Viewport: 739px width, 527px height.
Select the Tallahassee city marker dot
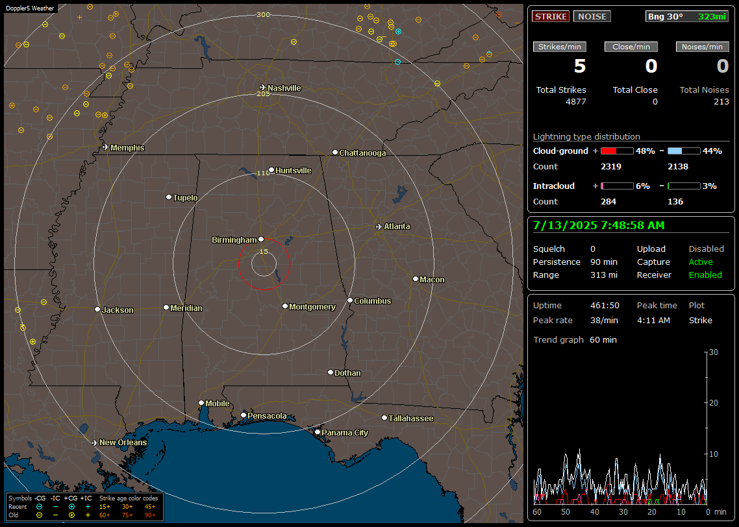tap(384, 418)
